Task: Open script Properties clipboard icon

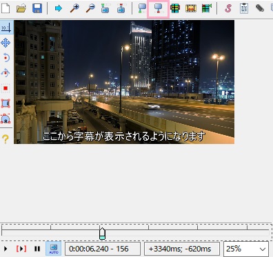Action: 244,8
